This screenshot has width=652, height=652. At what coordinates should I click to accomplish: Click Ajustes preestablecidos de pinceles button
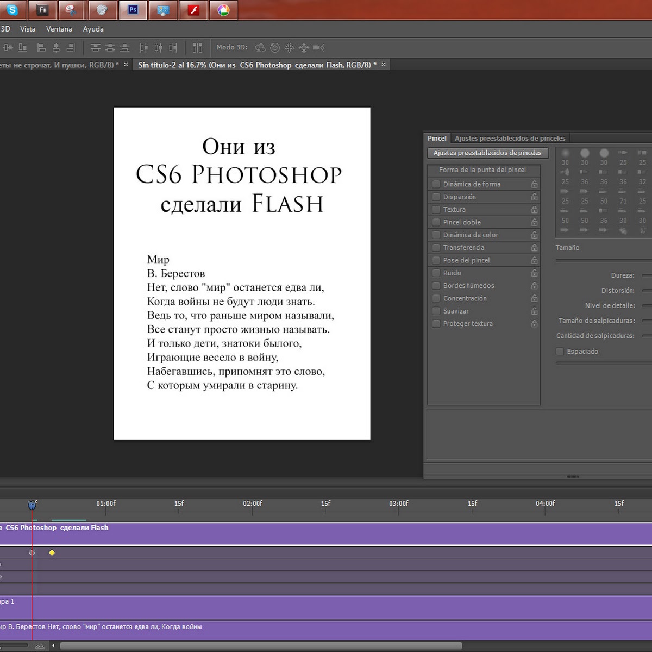point(487,153)
